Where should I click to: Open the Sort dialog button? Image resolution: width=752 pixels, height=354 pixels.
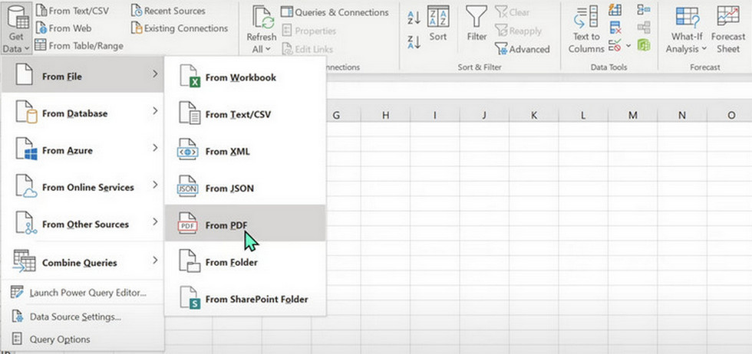438,24
